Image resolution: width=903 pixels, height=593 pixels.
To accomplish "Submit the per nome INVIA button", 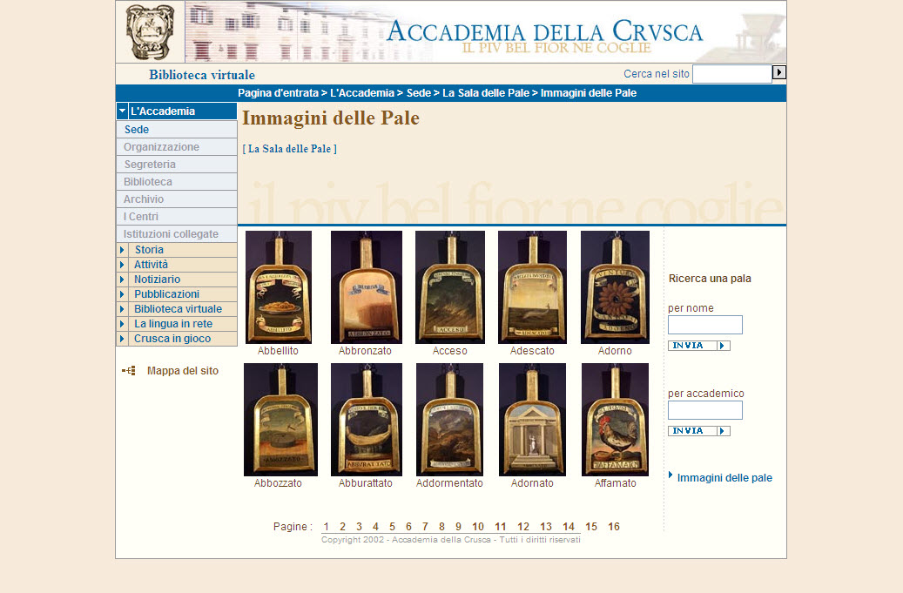I will coord(699,346).
